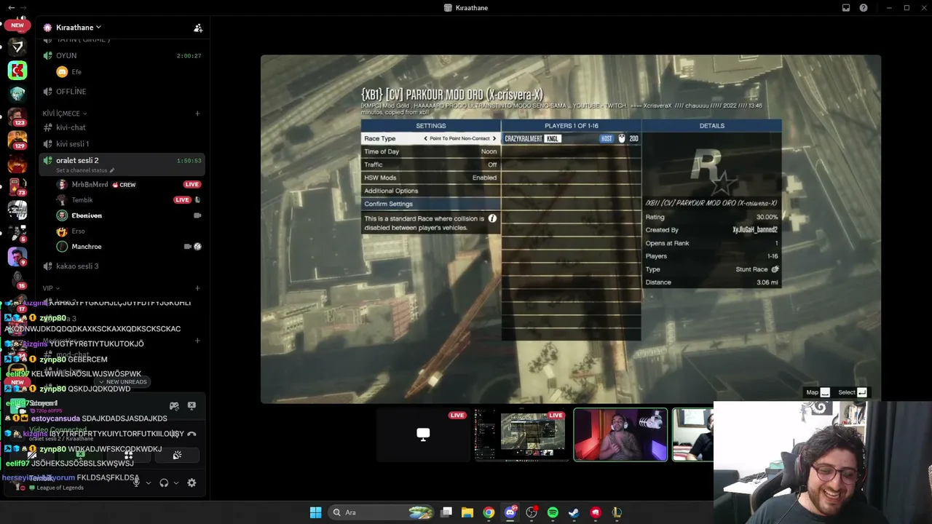
Task: Click Ebonivon's camera icon
Action: (197, 215)
